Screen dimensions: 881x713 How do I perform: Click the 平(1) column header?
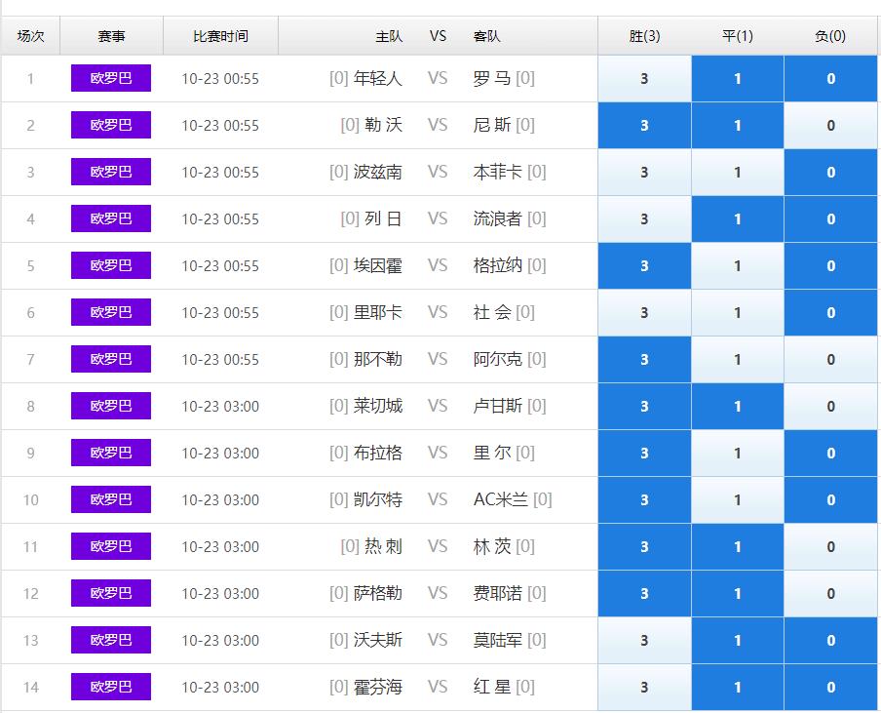[x=738, y=36]
